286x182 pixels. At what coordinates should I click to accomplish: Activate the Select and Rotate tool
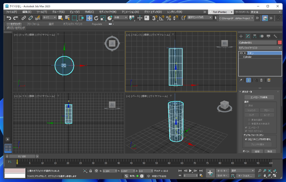coord(96,18)
